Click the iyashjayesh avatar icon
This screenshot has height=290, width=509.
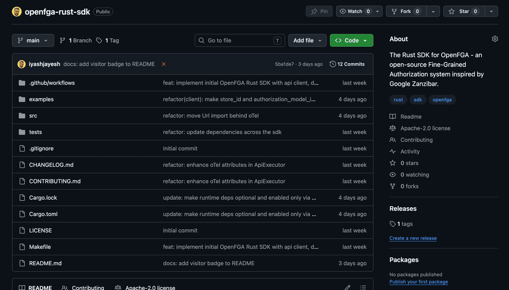click(21, 64)
